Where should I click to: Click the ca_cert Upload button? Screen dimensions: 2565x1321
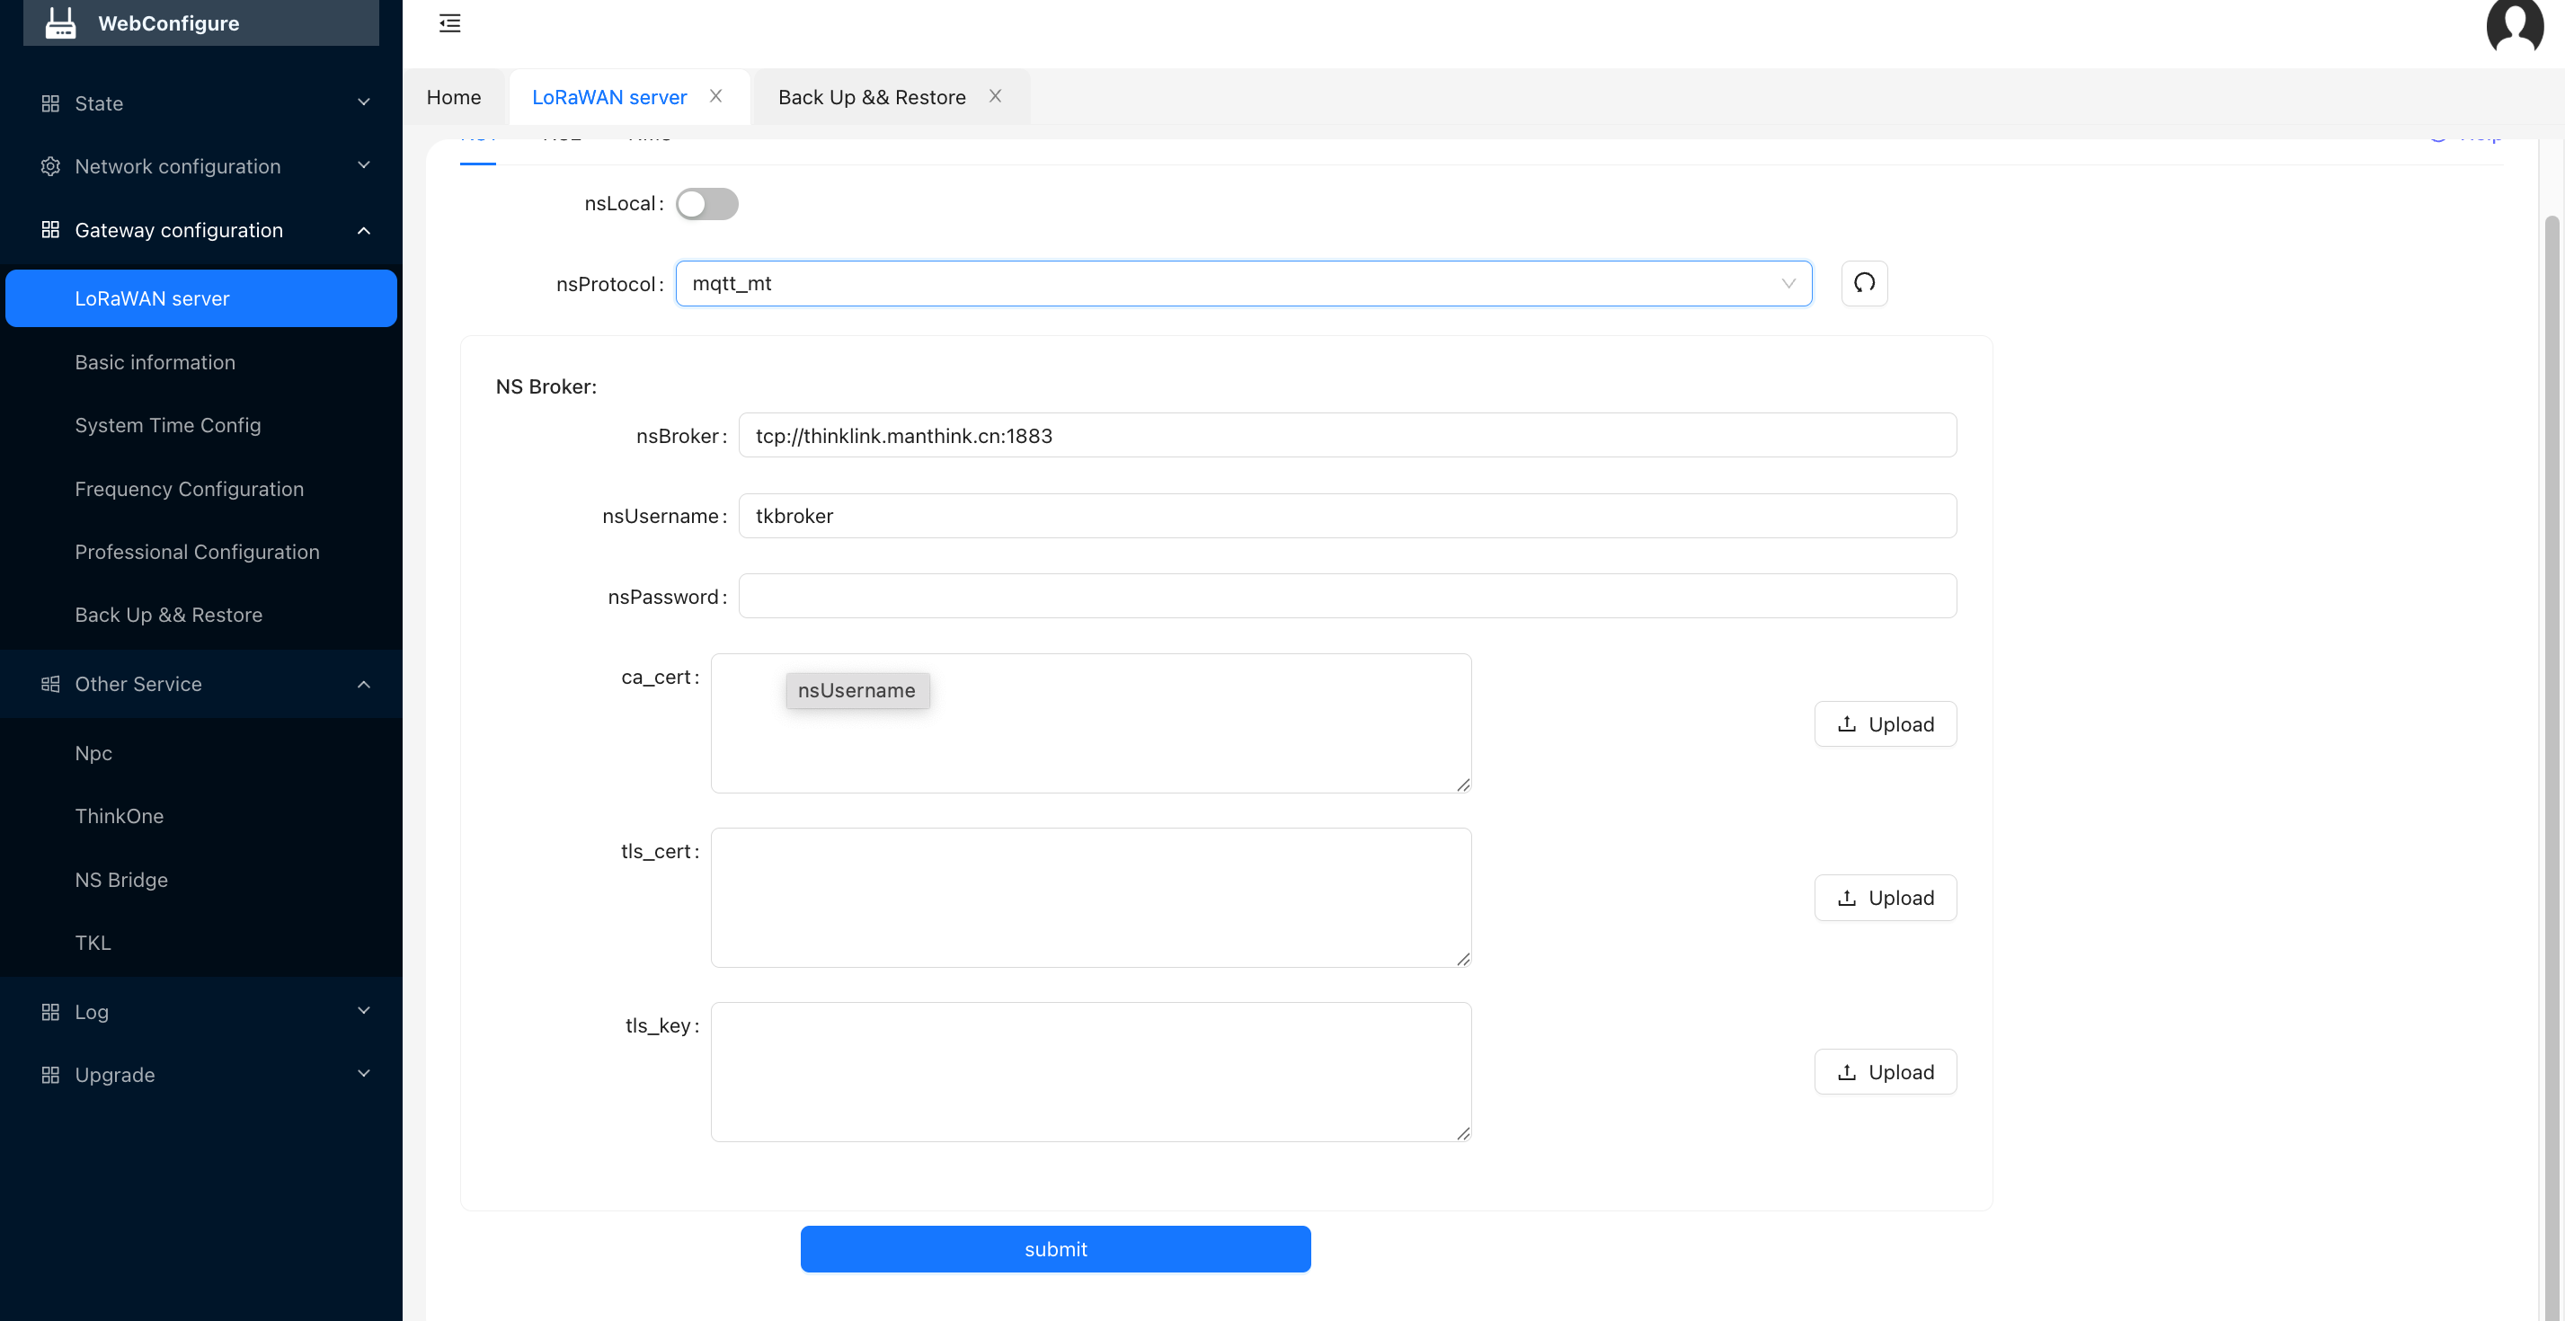tap(1885, 723)
